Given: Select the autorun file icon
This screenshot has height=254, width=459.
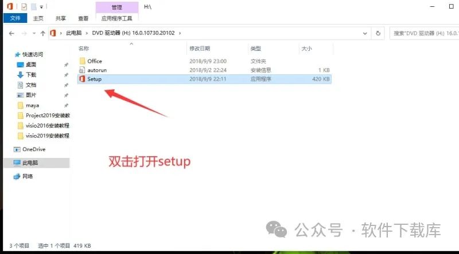Looking at the screenshot, I should pos(82,70).
